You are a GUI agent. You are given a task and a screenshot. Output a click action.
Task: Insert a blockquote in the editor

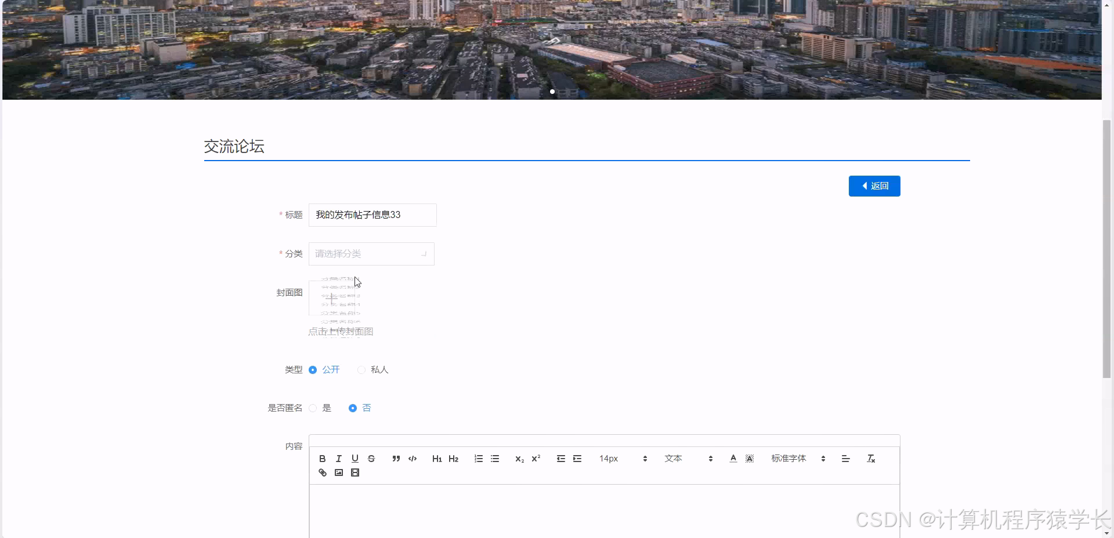(x=396, y=459)
